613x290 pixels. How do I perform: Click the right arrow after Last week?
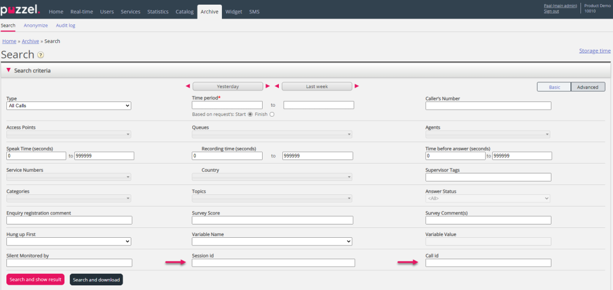coord(357,86)
